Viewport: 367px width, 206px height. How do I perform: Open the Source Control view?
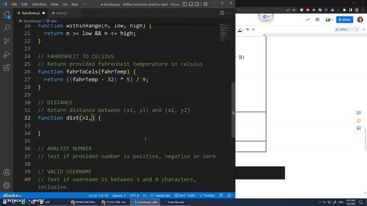[6, 41]
